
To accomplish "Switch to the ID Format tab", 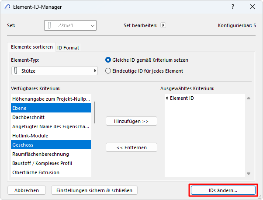I will (x=68, y=47).
